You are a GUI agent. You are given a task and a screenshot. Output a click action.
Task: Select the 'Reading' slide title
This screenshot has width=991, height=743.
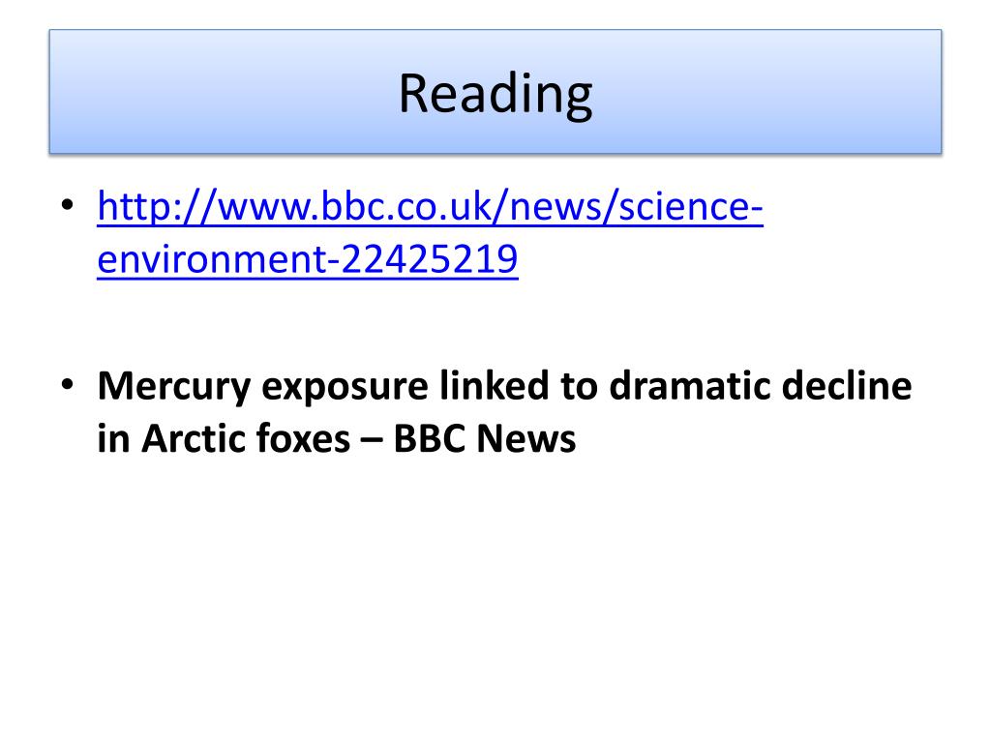[495, 94]
